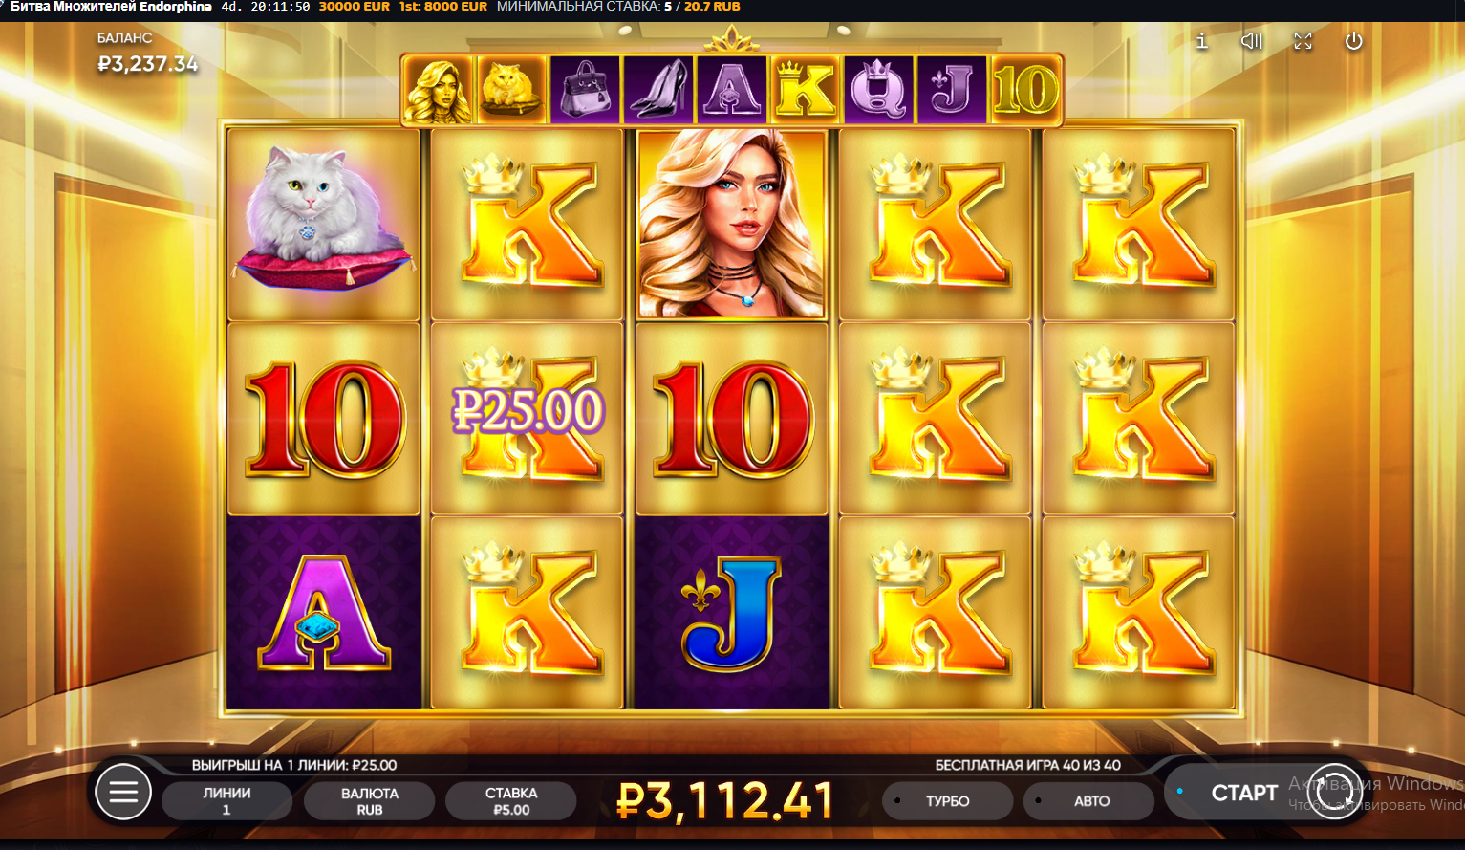Click the power exit icon
The height and width of the screenshot is (850, 1465).
[x=1353, y=41]
